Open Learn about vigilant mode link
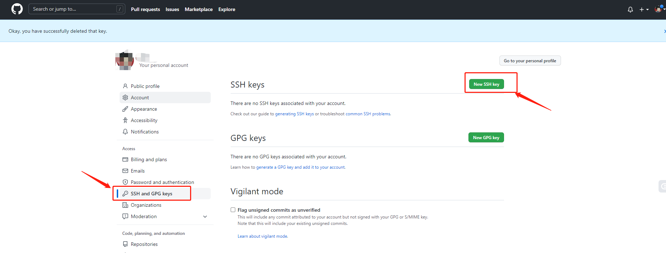This screenshot has height=253, width=666. [x=263, y=236]
